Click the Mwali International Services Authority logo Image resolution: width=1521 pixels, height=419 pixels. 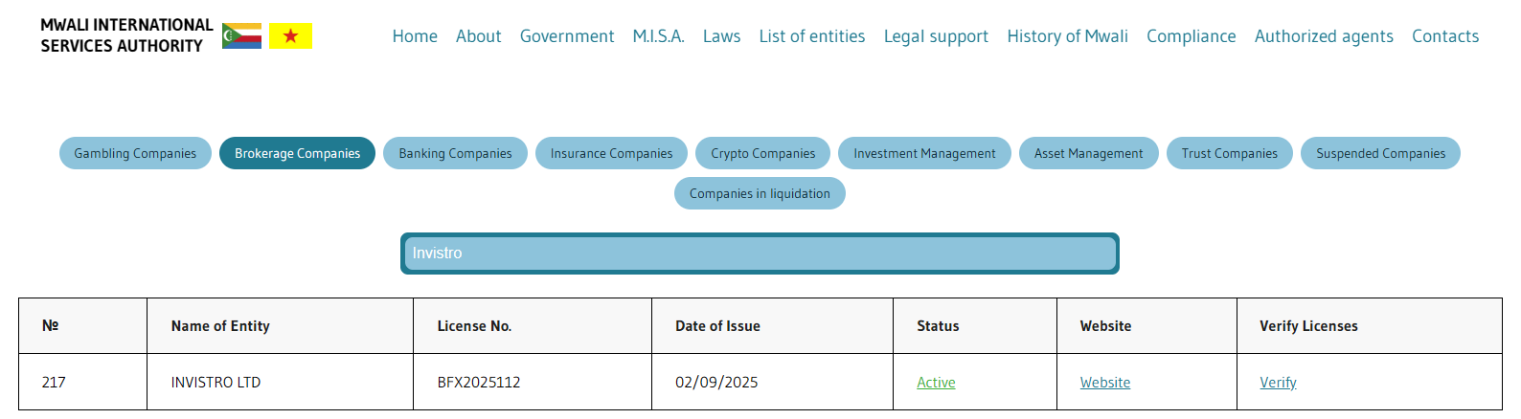tap(126, 35)
